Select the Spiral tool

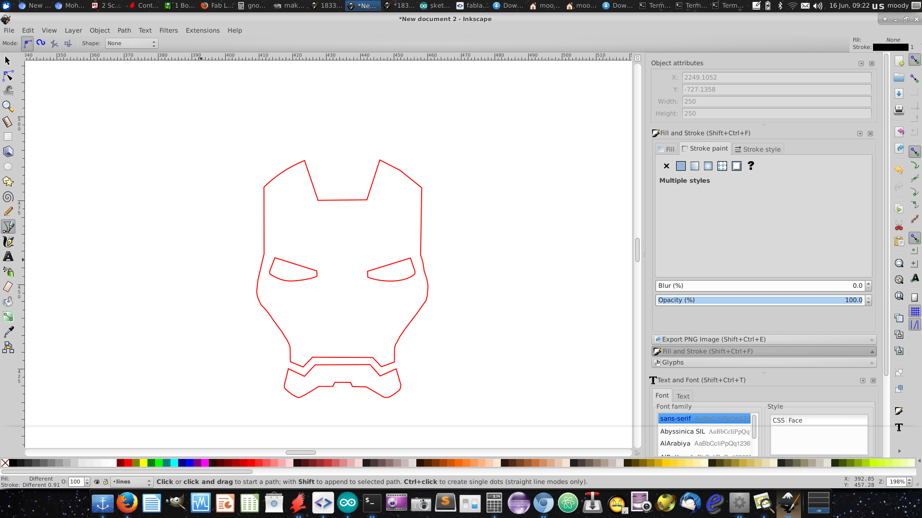8,197
